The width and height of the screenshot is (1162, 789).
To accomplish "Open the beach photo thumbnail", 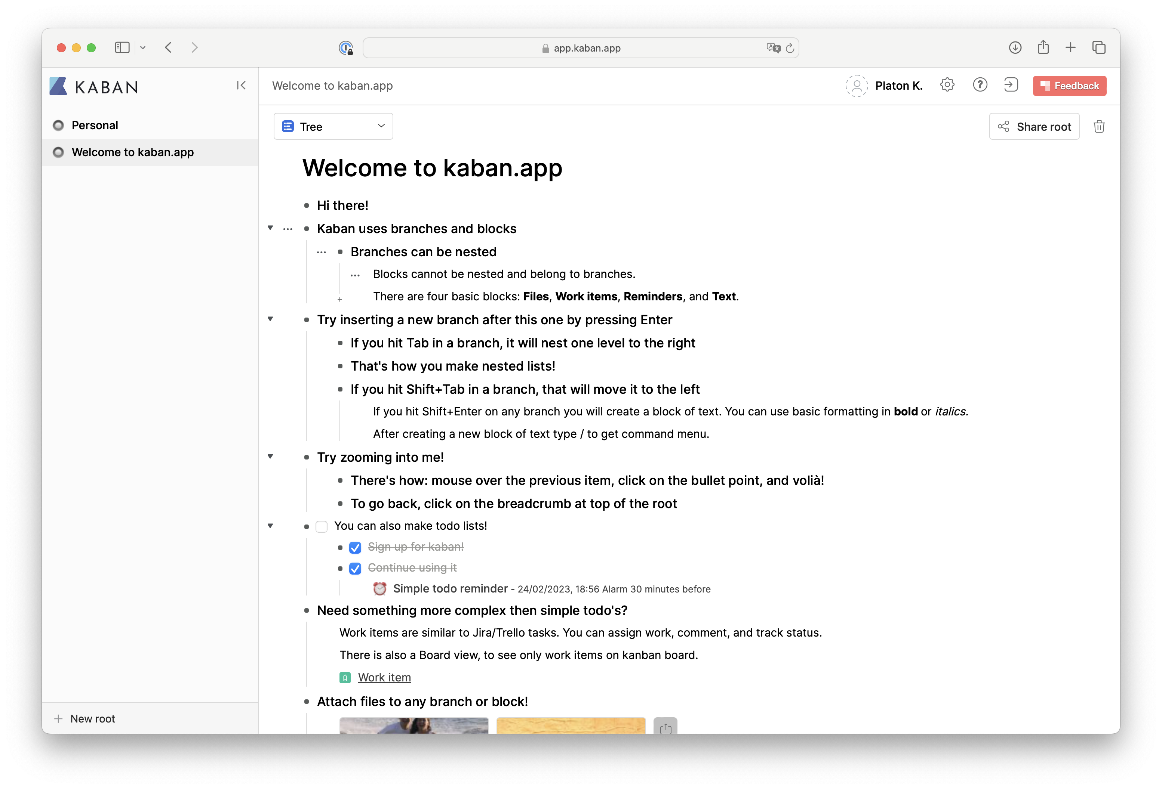I will (414, 726).
